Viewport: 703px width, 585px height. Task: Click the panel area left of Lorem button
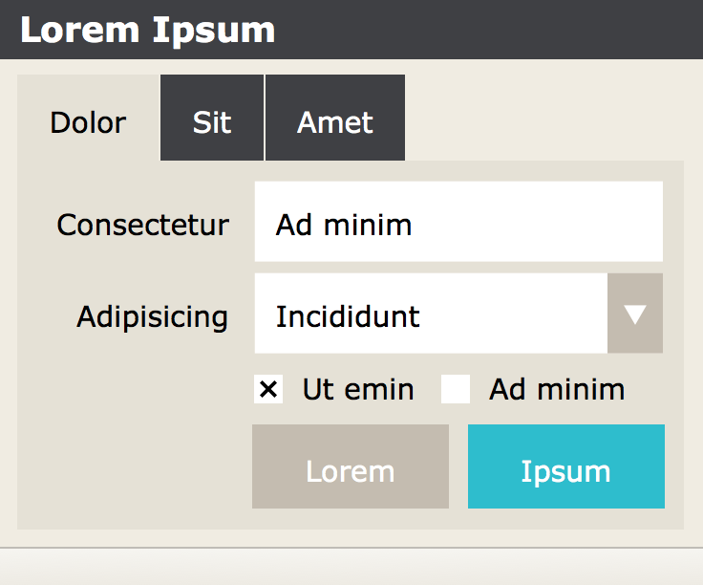coord(134,466)
